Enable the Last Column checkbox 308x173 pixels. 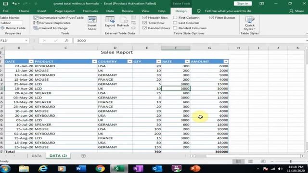[x=175, y=23]
